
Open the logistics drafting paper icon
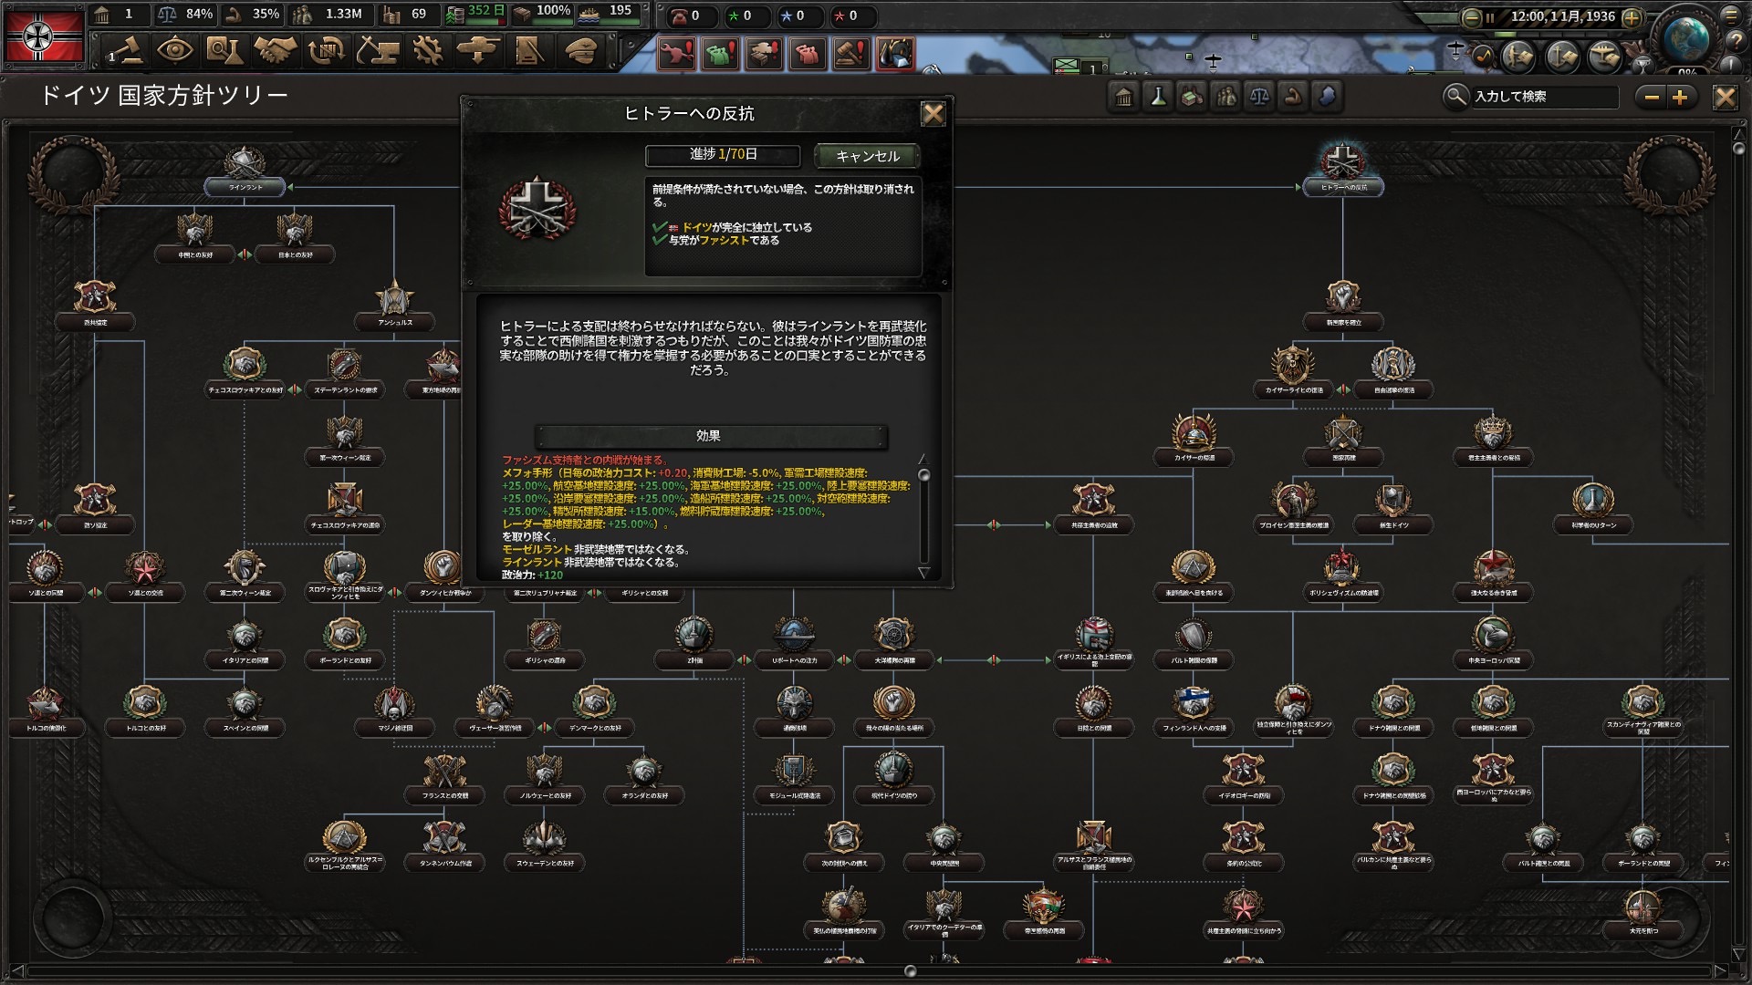528,50
